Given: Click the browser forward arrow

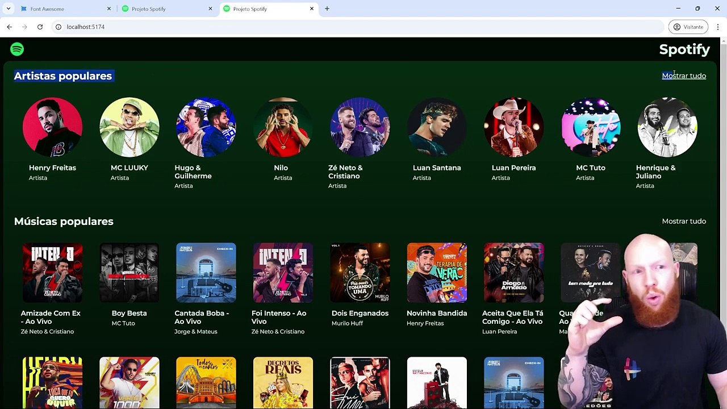Looking at the screenshot, I should point(24,27).
